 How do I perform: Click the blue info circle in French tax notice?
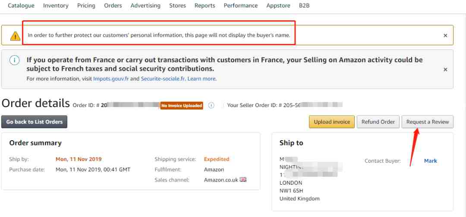[15, 60]
